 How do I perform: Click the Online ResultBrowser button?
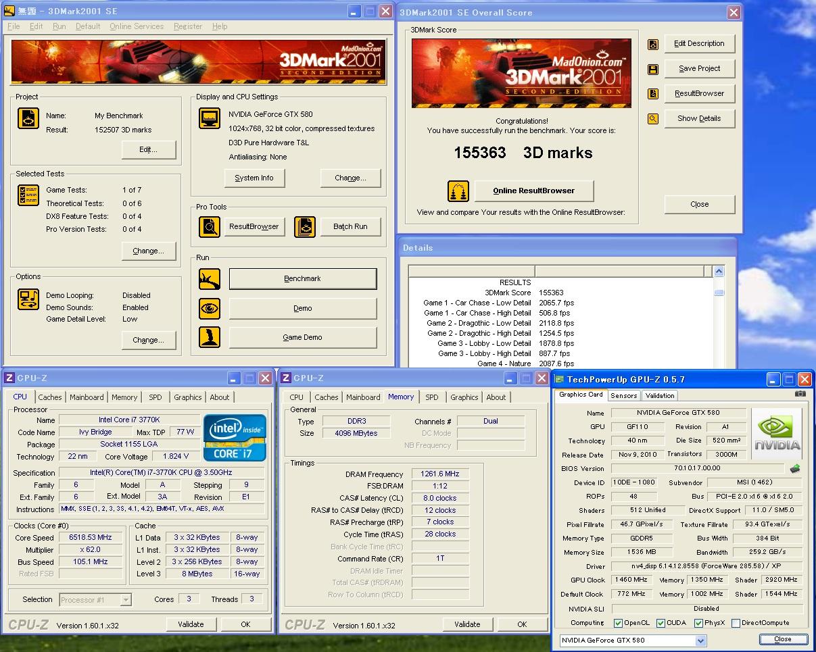click(534, 191)
